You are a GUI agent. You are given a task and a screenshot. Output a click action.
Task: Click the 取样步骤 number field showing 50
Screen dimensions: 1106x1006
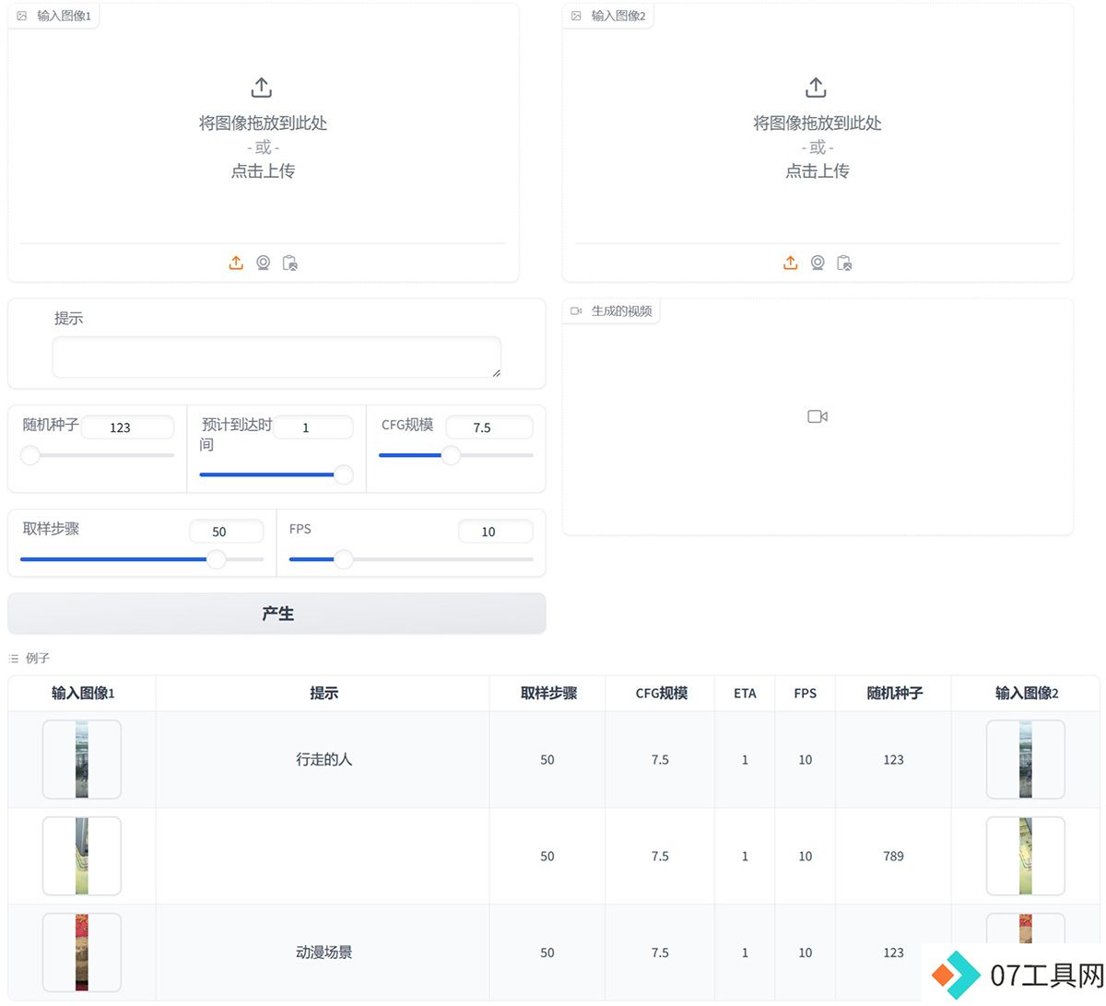point(227,532)
